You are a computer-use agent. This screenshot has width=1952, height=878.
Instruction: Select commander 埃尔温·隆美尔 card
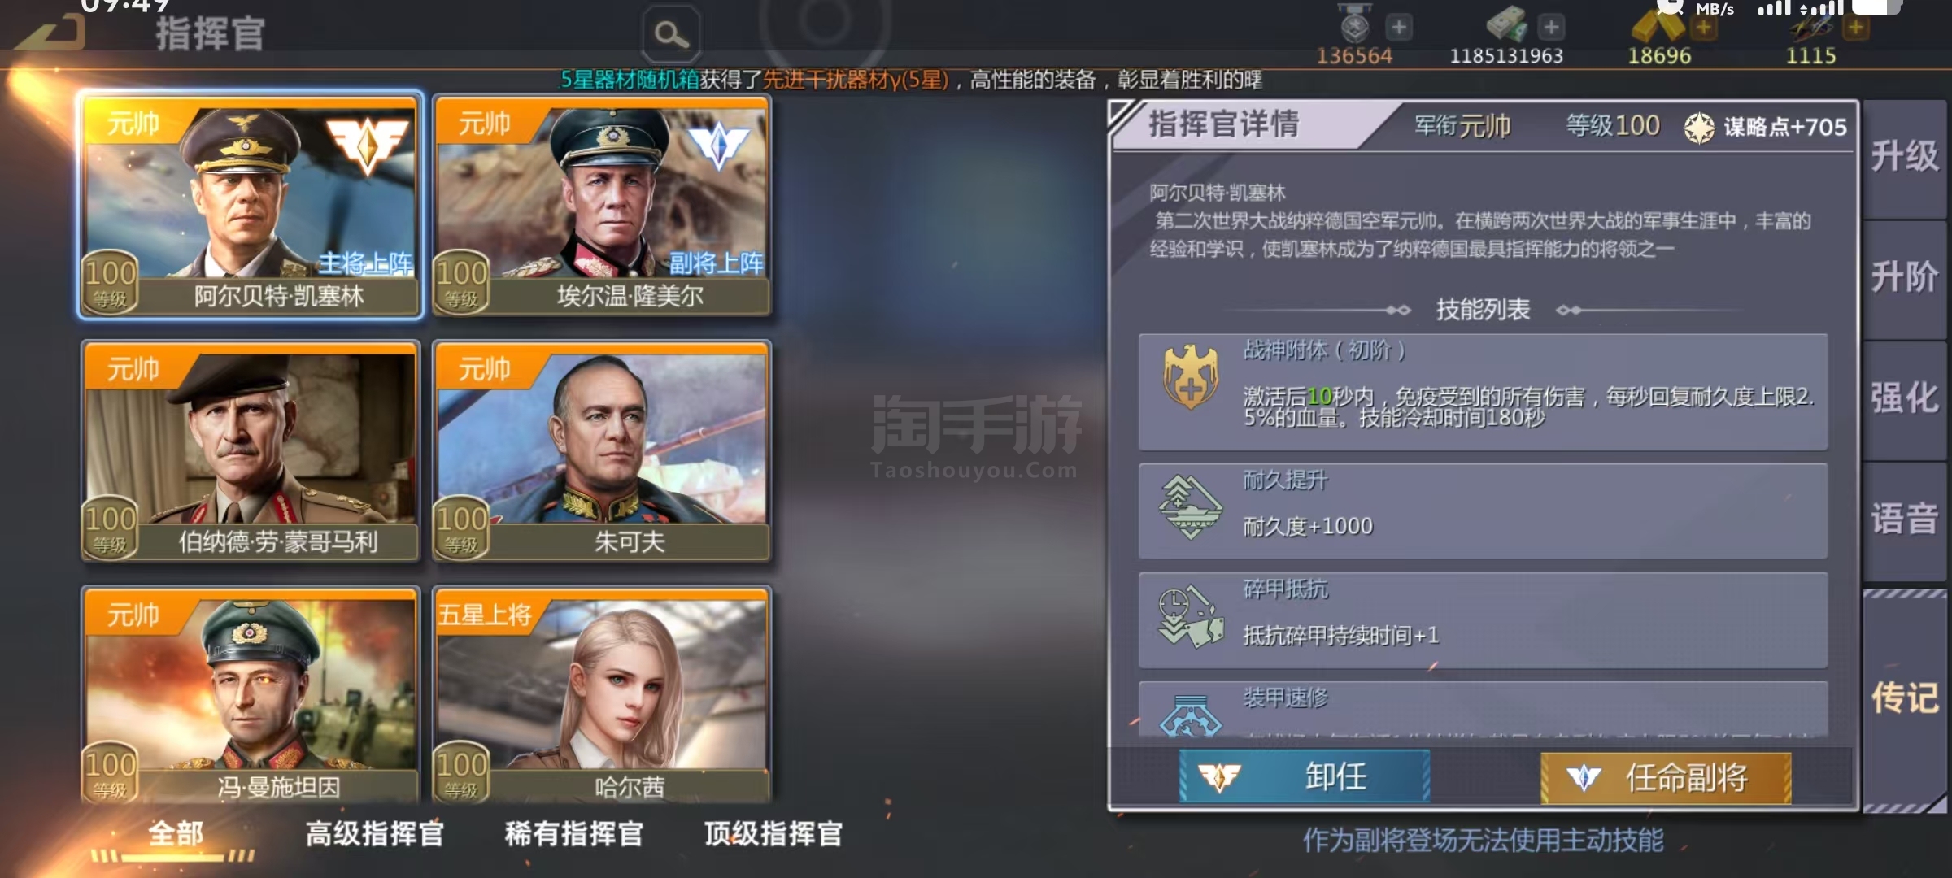pos(602,205)
